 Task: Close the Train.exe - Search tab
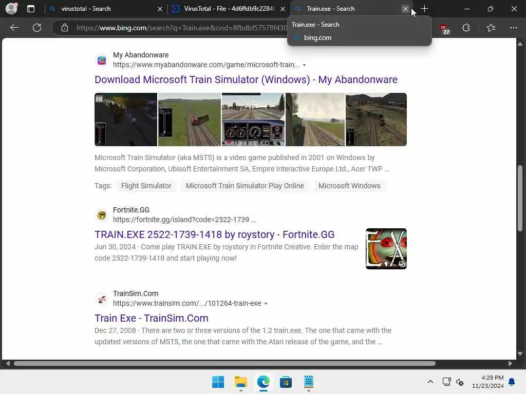[405, 9]
